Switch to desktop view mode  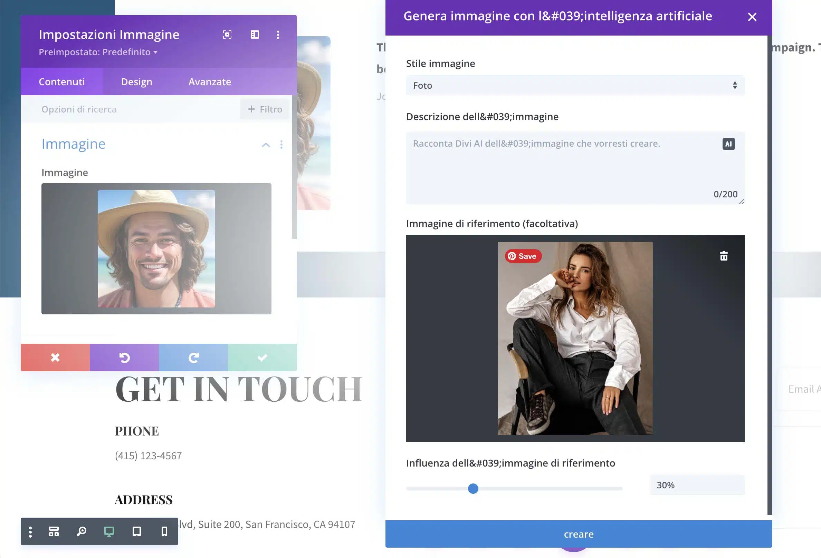[x=109, y=531]
